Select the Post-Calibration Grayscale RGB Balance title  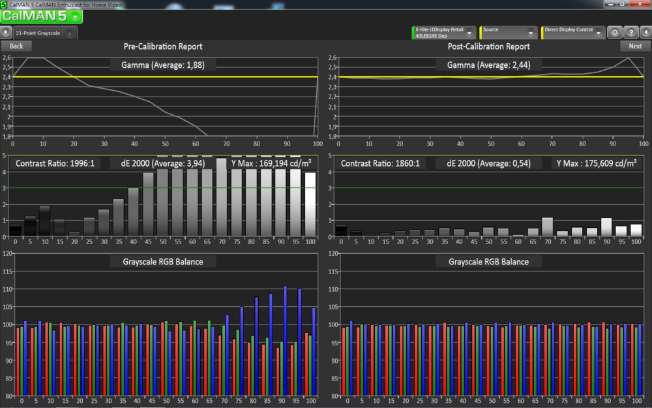488,261
